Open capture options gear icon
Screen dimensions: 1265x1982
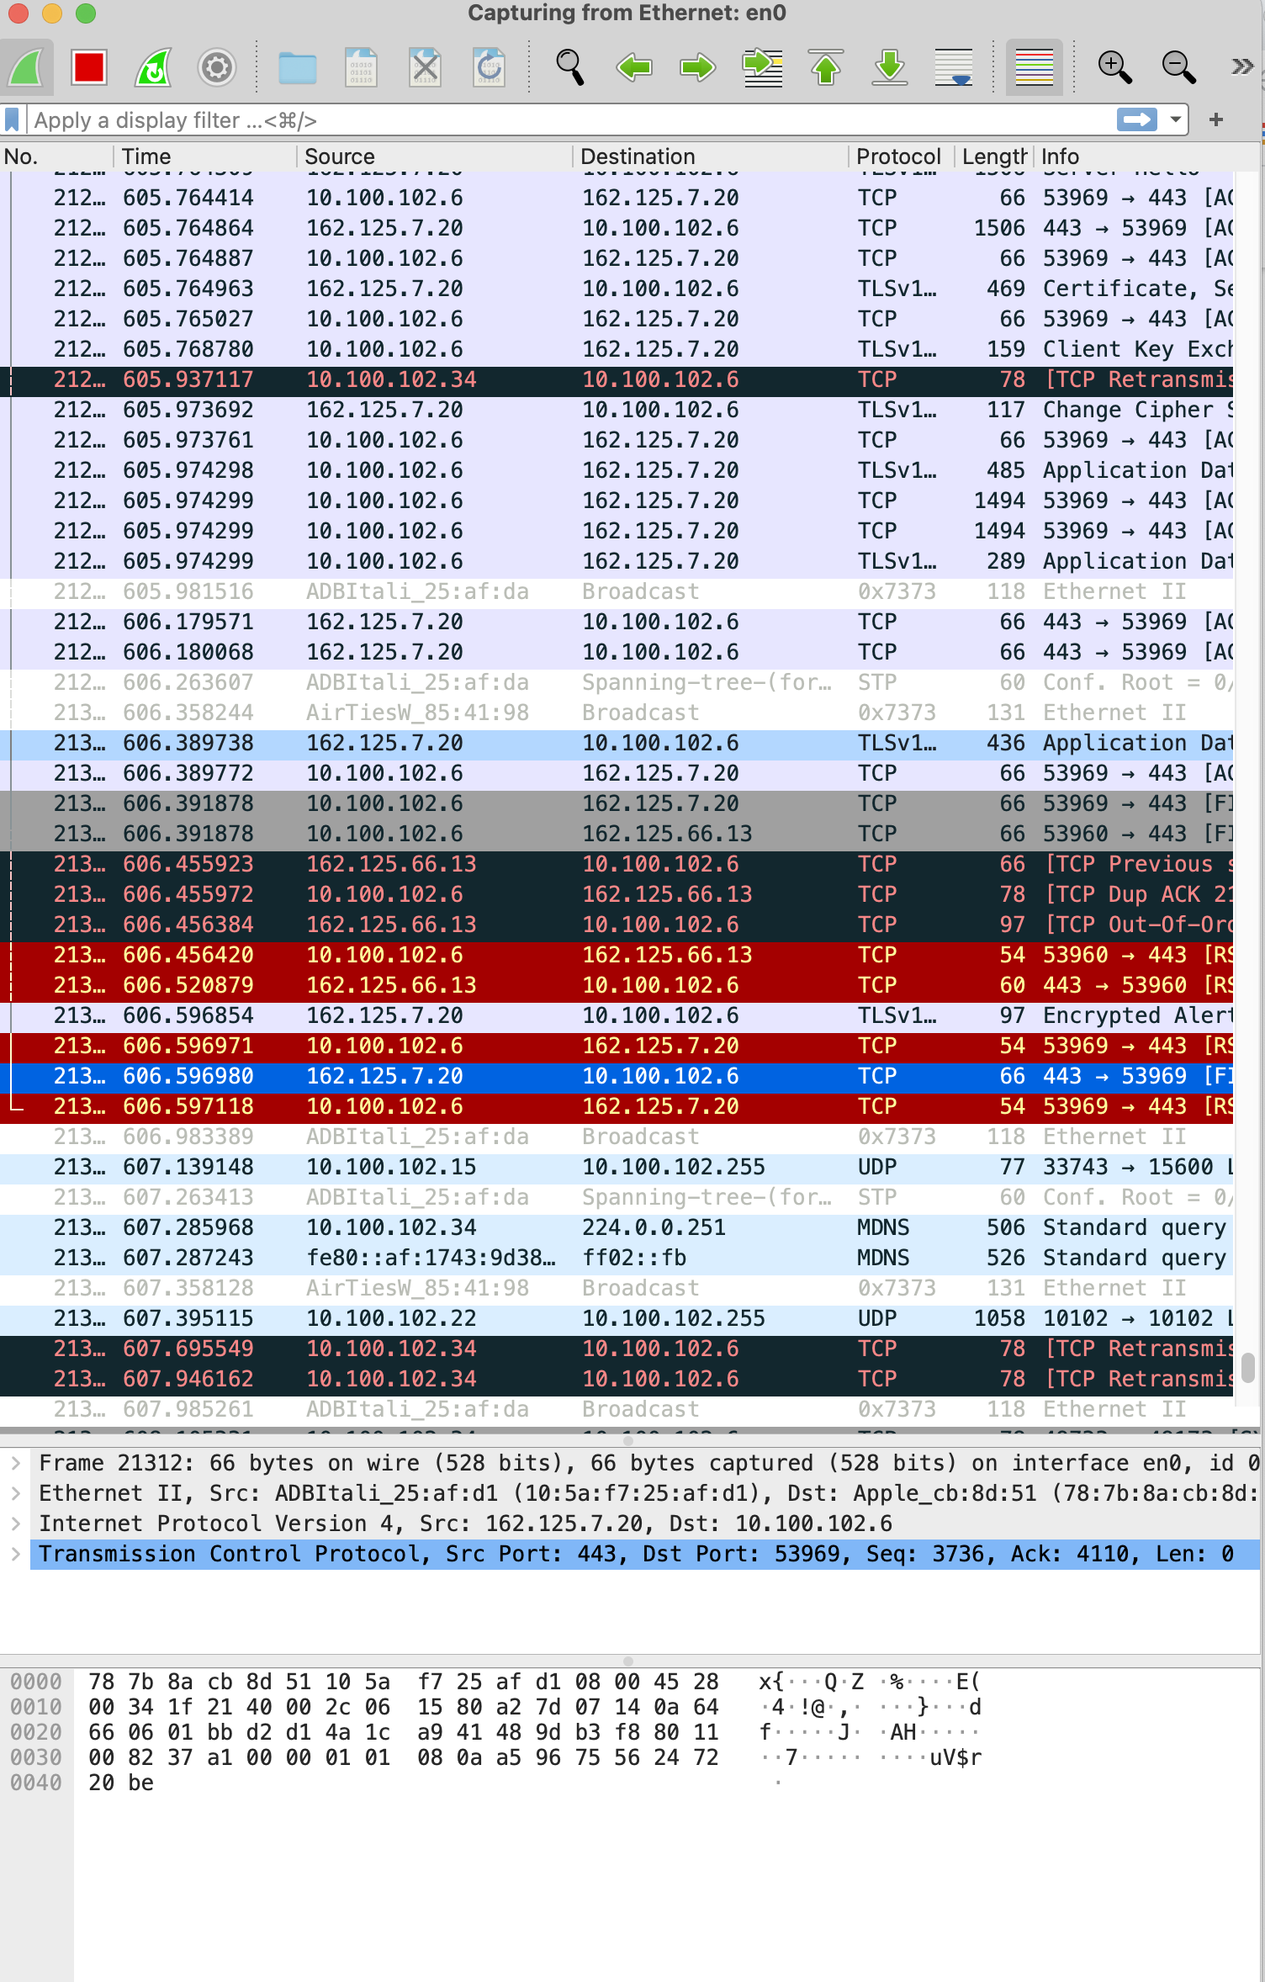217,67
